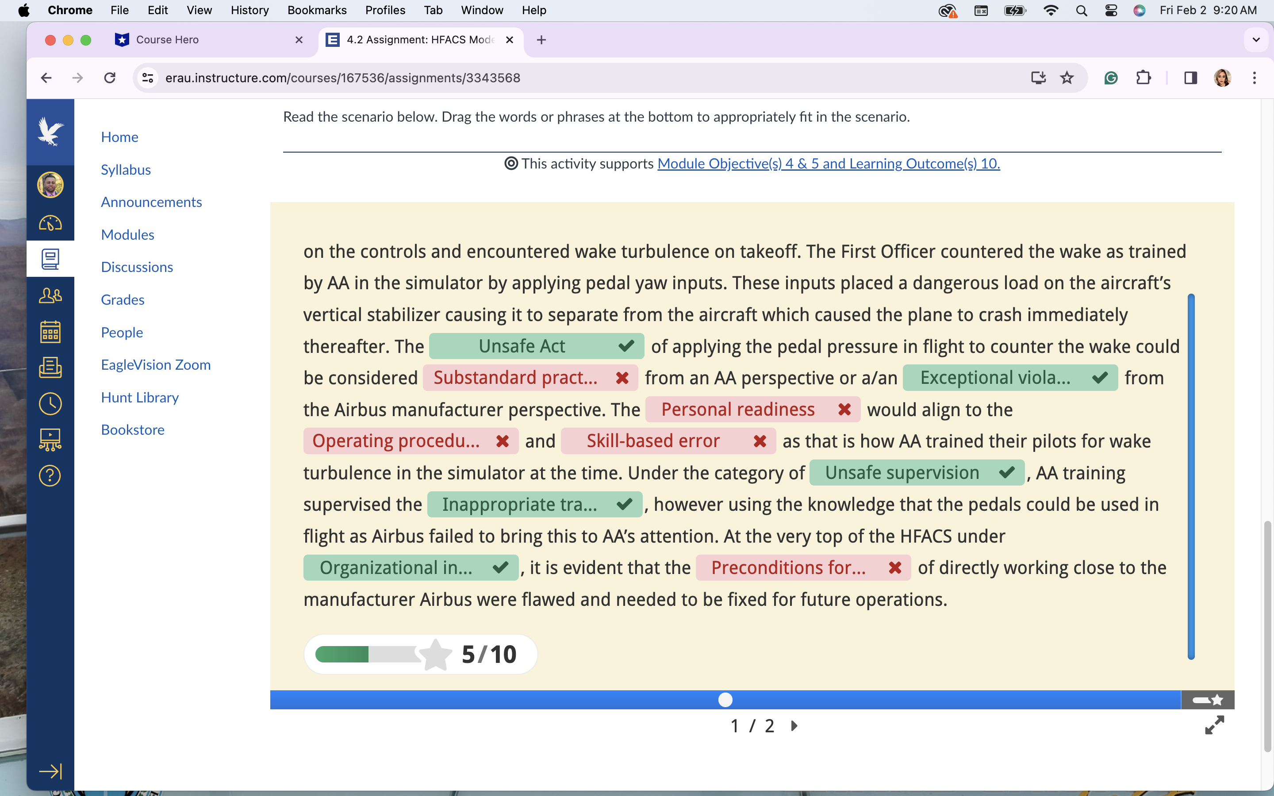Expand the sidebar with bottom arrow icon
1274x796 pixels.
[50, 771]
